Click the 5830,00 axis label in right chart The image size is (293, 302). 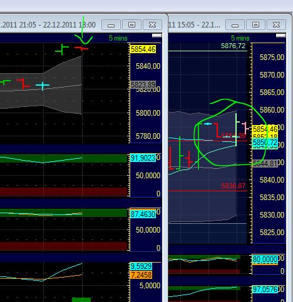[272, 215]
